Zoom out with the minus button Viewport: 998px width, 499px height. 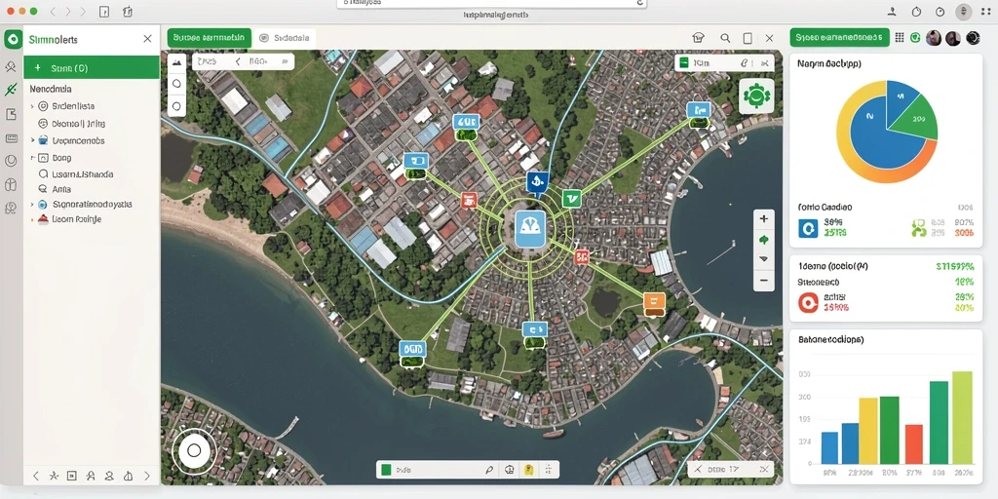click(764, 280)
